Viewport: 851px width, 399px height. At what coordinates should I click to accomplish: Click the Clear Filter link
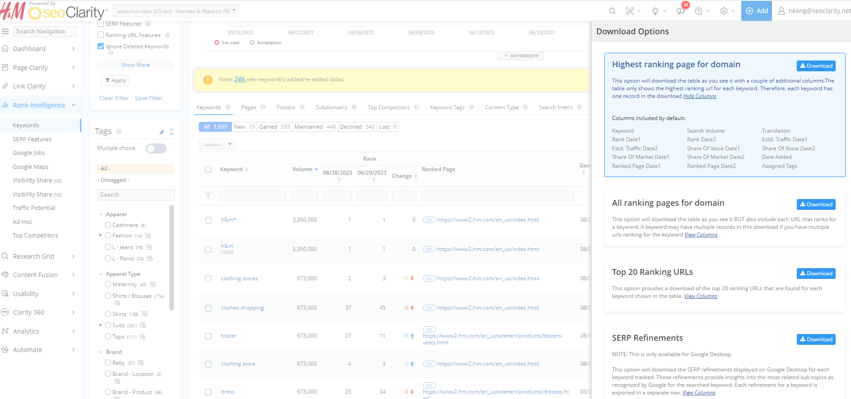click(x=114, y=98)
